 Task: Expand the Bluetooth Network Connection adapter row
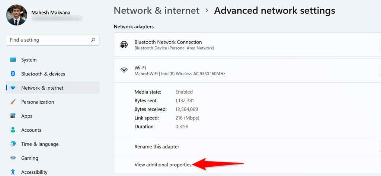pyautogui.click(x=247, y=45)
